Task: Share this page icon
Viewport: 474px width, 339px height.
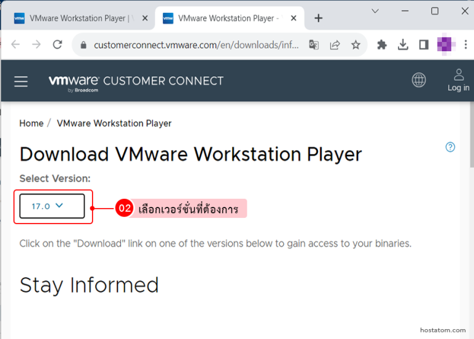Action: pos(335,45)
